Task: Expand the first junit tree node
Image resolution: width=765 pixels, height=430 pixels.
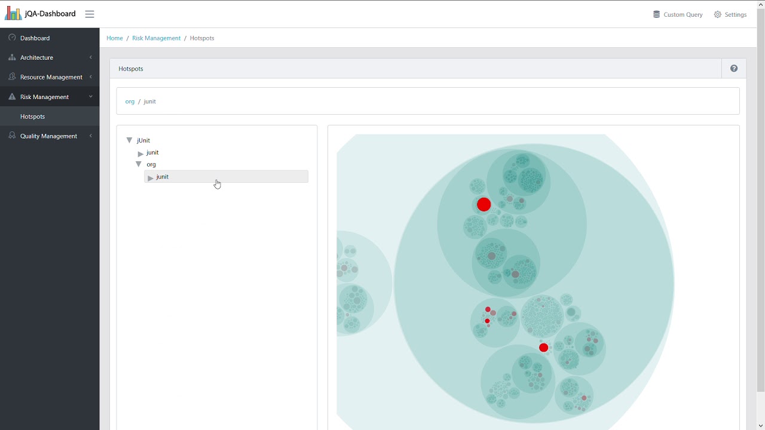Action: [141, 153]
